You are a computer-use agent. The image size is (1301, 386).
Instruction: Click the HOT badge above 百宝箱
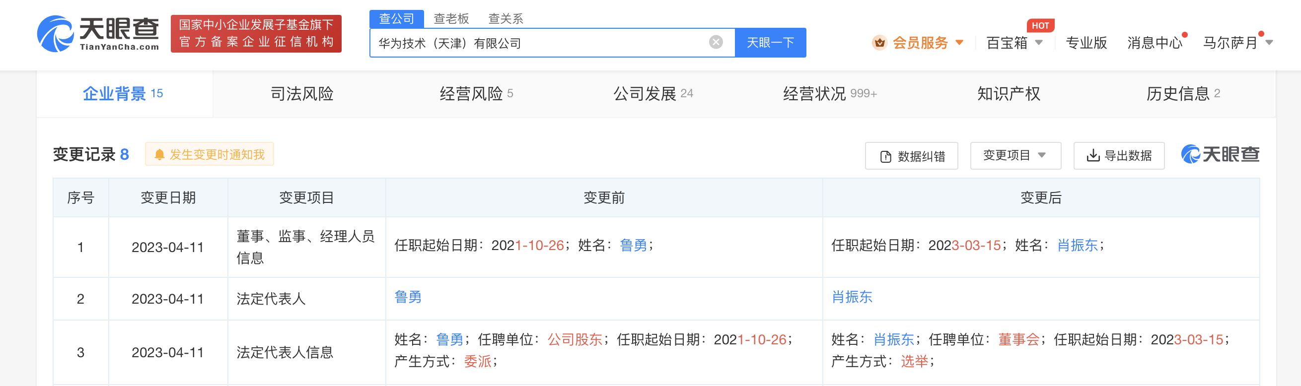(1040, 25)
